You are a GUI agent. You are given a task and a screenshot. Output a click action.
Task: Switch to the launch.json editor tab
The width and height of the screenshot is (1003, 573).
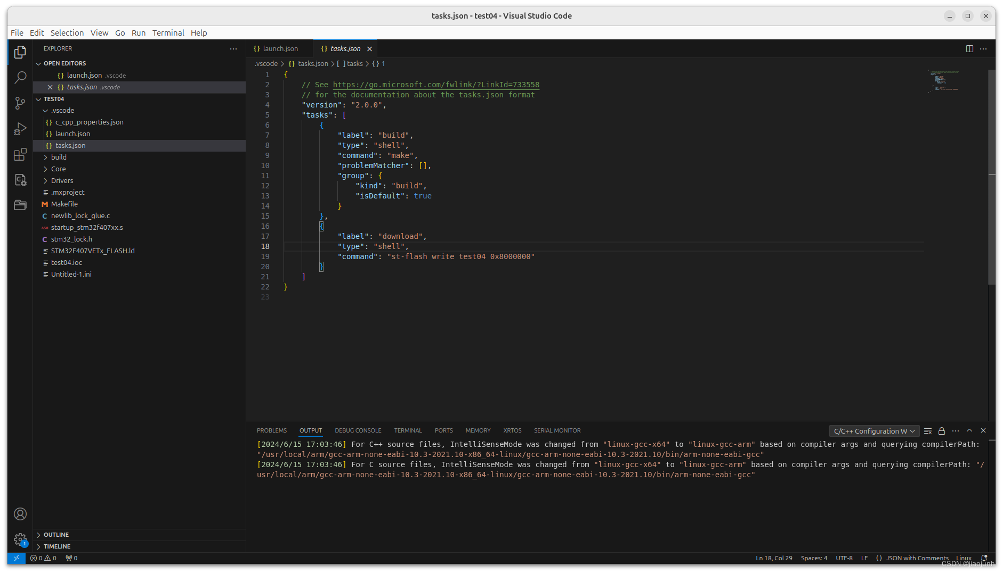click(x=279, y=49)
